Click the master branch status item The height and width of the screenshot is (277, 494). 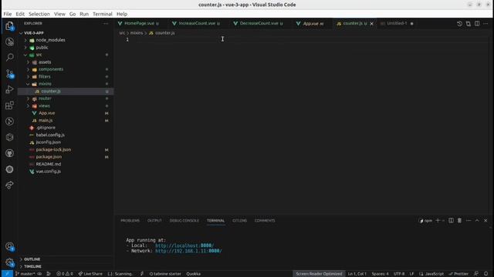pyautogui.click(x=25, y=274)
